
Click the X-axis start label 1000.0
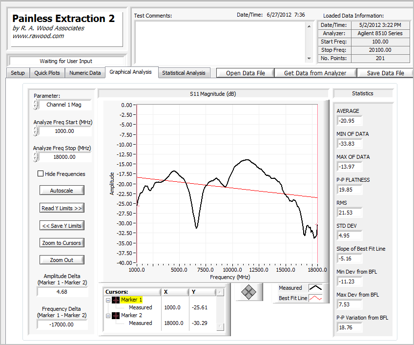coord(137,270)
